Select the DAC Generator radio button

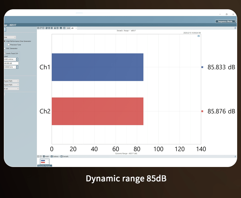pyautogui.click(x=4, y=48)
